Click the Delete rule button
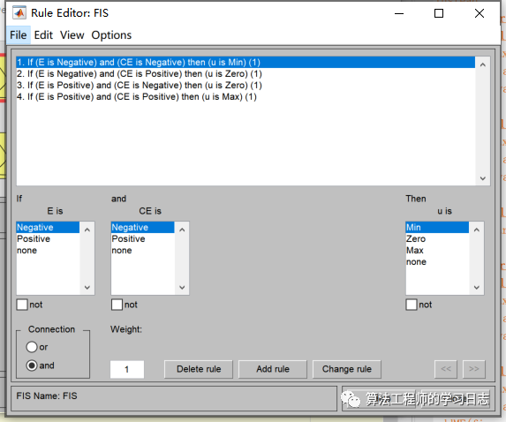 pyautogui.click(x=199, y=369)
